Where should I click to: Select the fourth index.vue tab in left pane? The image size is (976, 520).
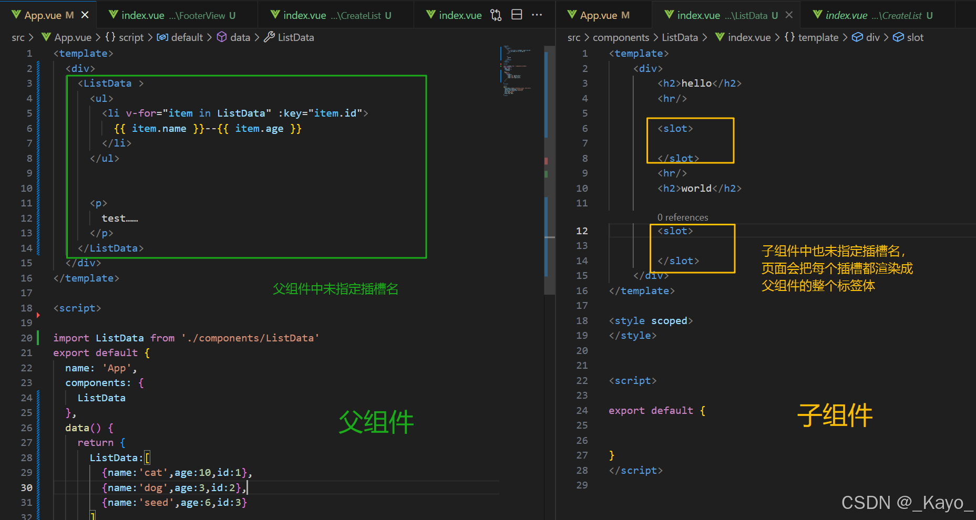[x=454, y=15]
